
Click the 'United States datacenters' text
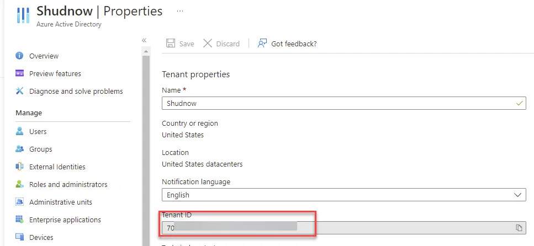202,164
